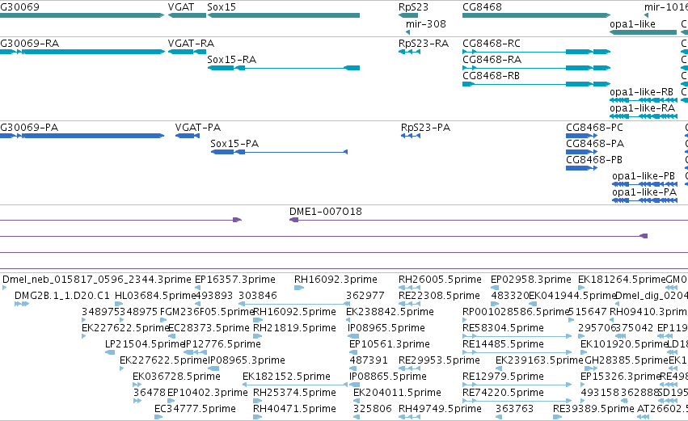This screenshot has width=688, height=421.
Task: Select the CG8468-PB coding label
Action: pyautogui.click(x=594, y=160)
